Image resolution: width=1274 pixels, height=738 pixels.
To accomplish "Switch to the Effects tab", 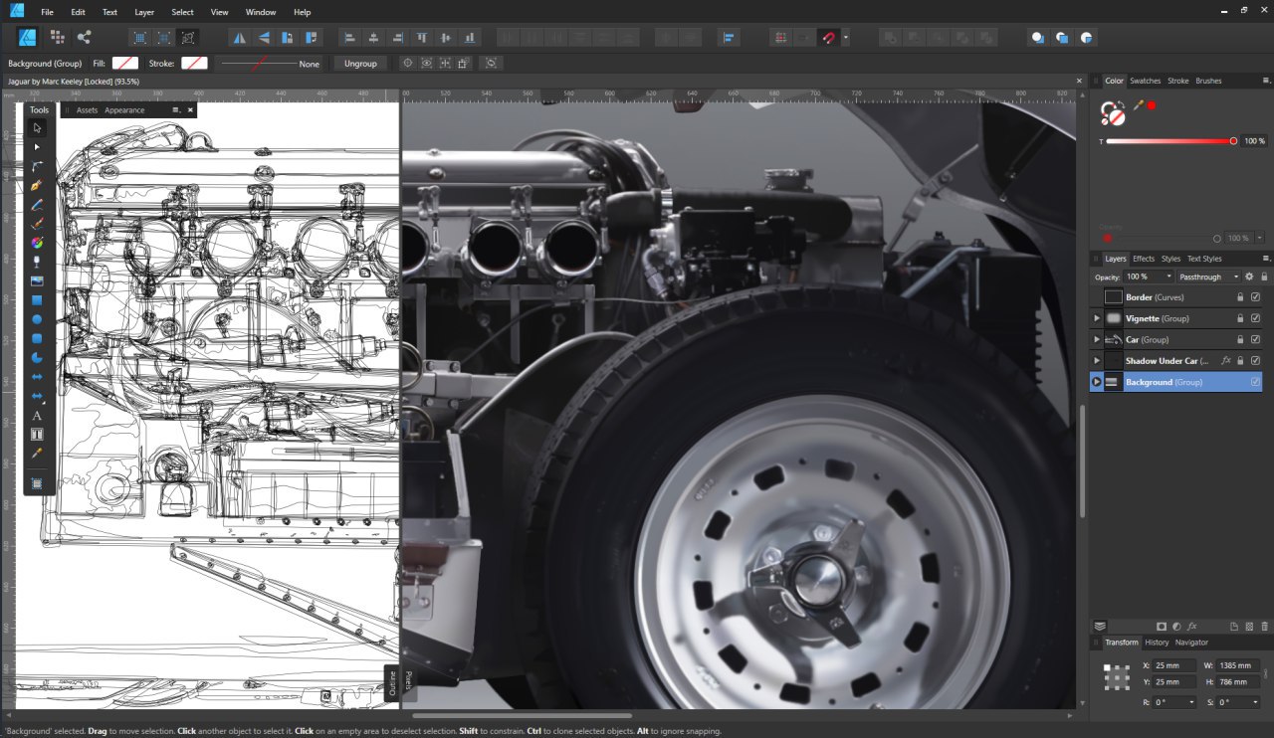I will point(1144,259).
